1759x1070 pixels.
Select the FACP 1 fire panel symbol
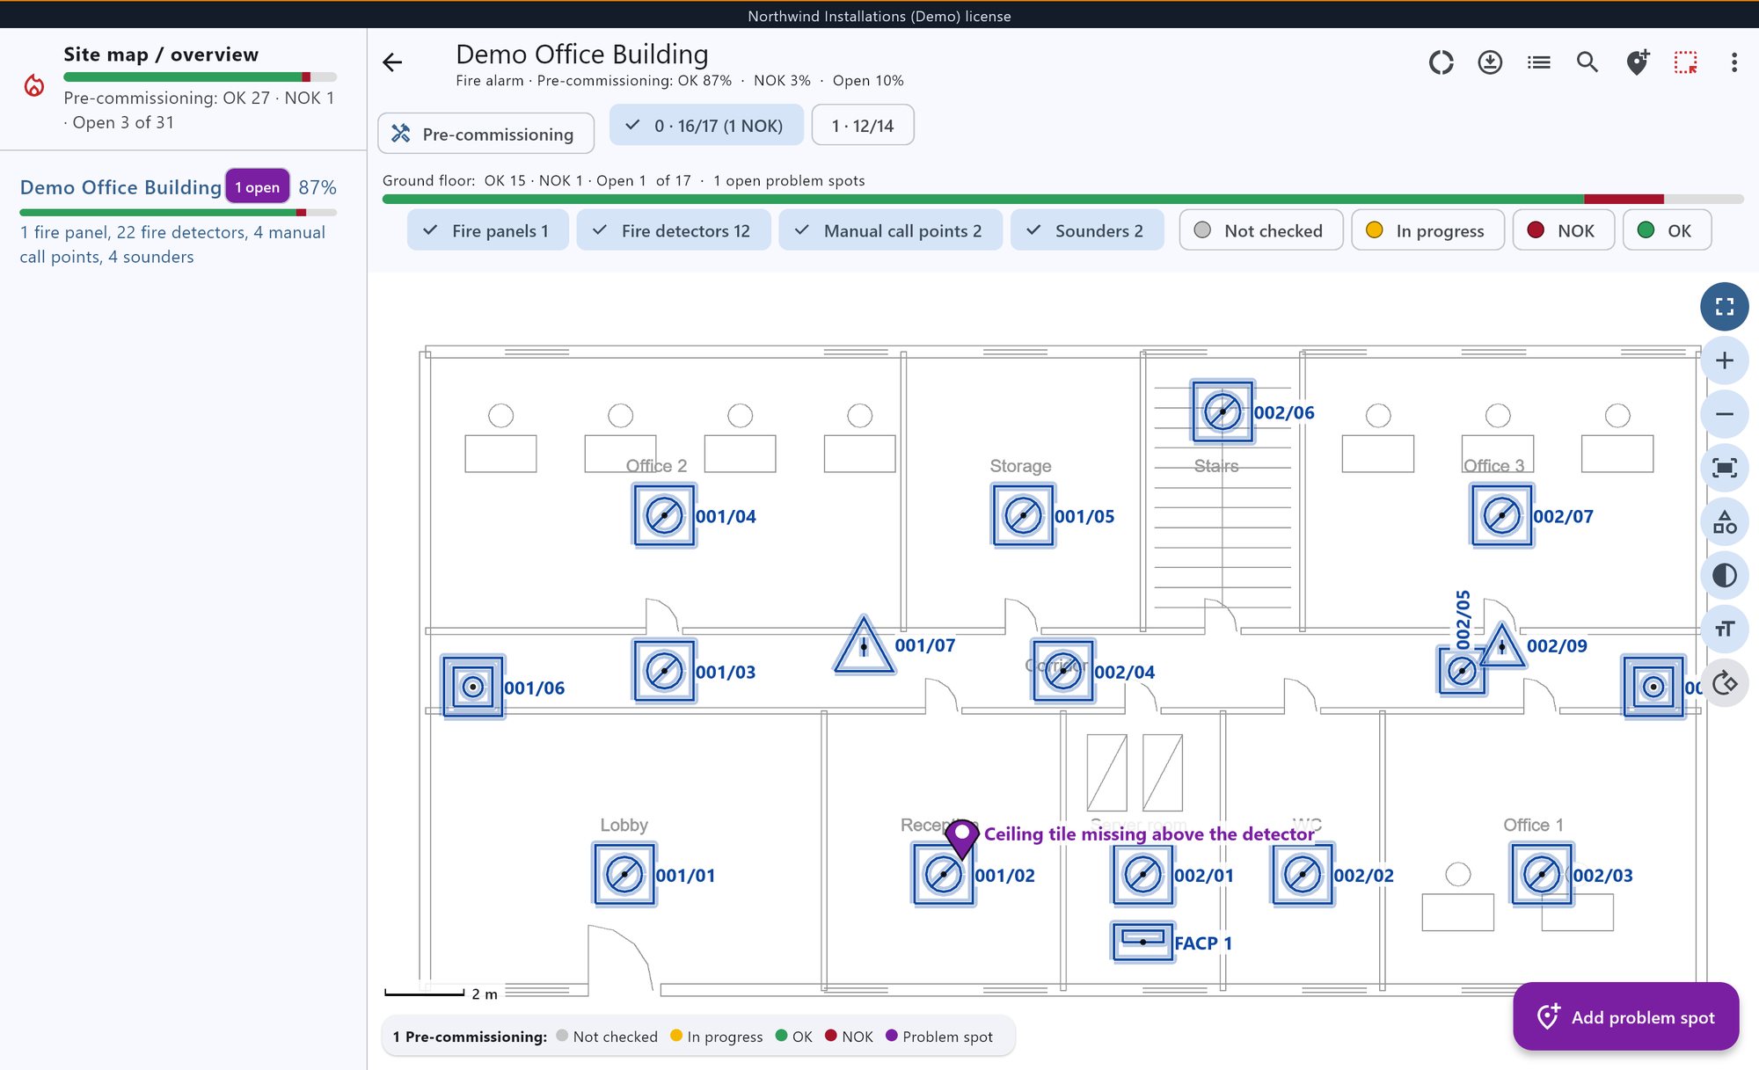point(1142,942)
